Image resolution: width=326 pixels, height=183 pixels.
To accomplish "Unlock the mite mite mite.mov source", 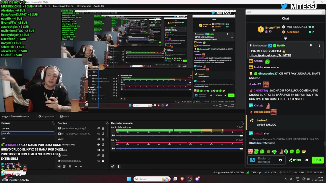I will tap(103, 161).
